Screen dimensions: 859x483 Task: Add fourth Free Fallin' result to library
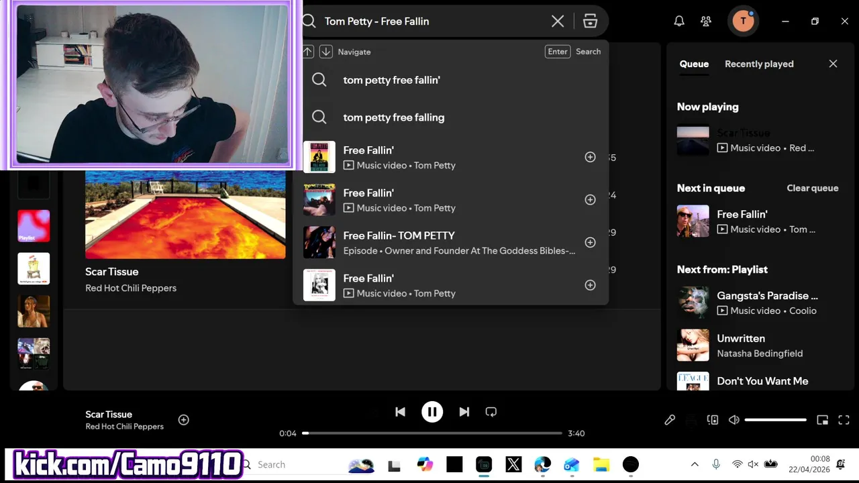(x=590, y=285)
